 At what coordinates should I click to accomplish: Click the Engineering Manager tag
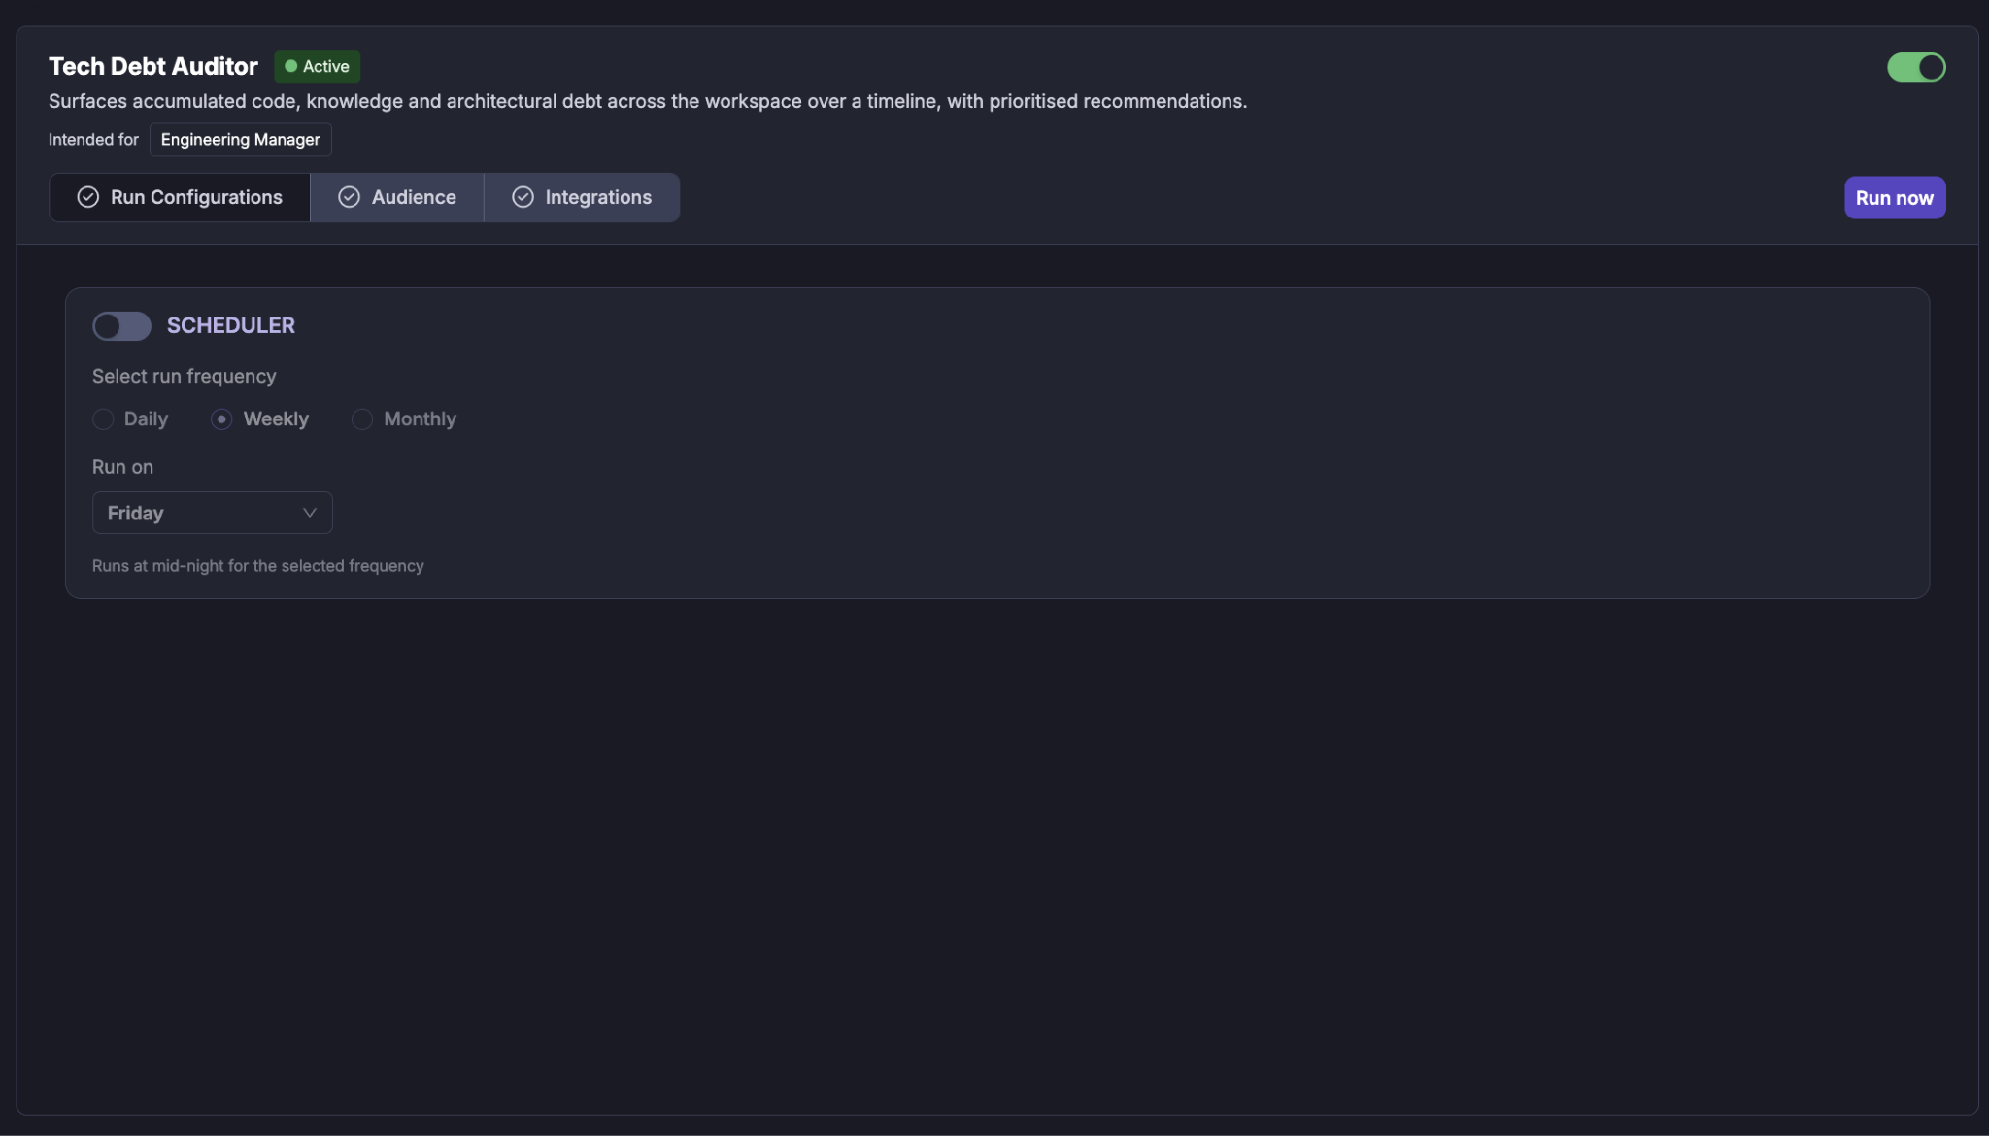click(241, 140)
